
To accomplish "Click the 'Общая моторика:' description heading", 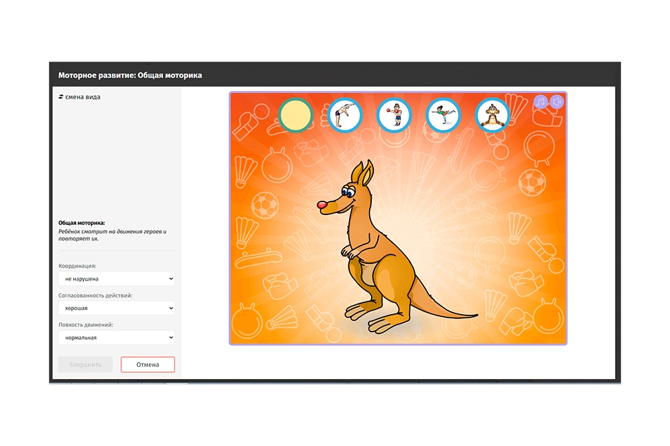I will click(x=82, y=223).
